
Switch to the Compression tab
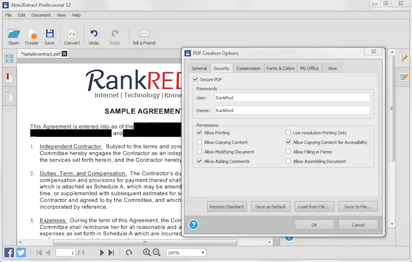pyautogui.click(x=248, y=68)
